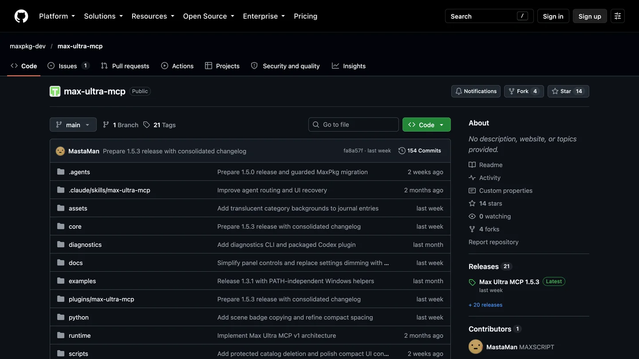Open the main branch selector dropdown
Screen dimensions: 639x359
73,125
